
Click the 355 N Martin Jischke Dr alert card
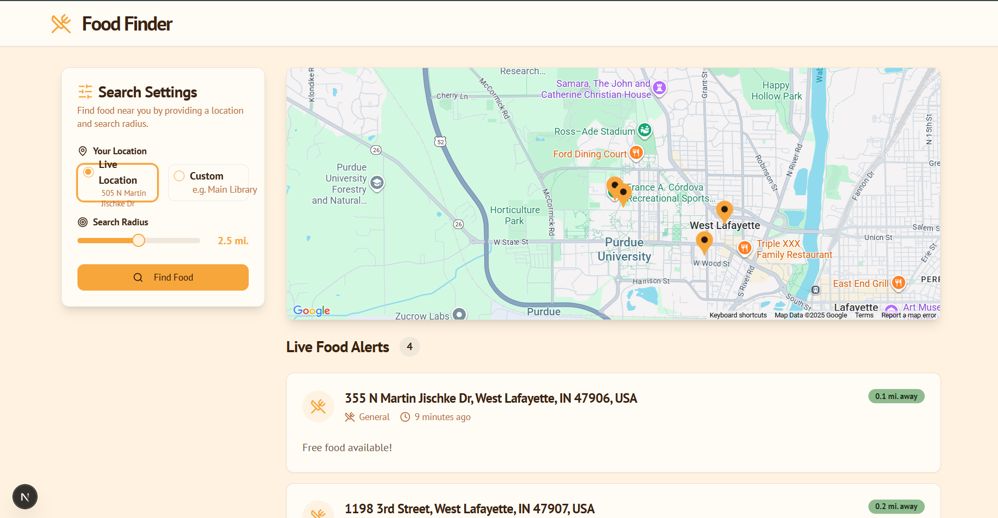tap(613, 423)
